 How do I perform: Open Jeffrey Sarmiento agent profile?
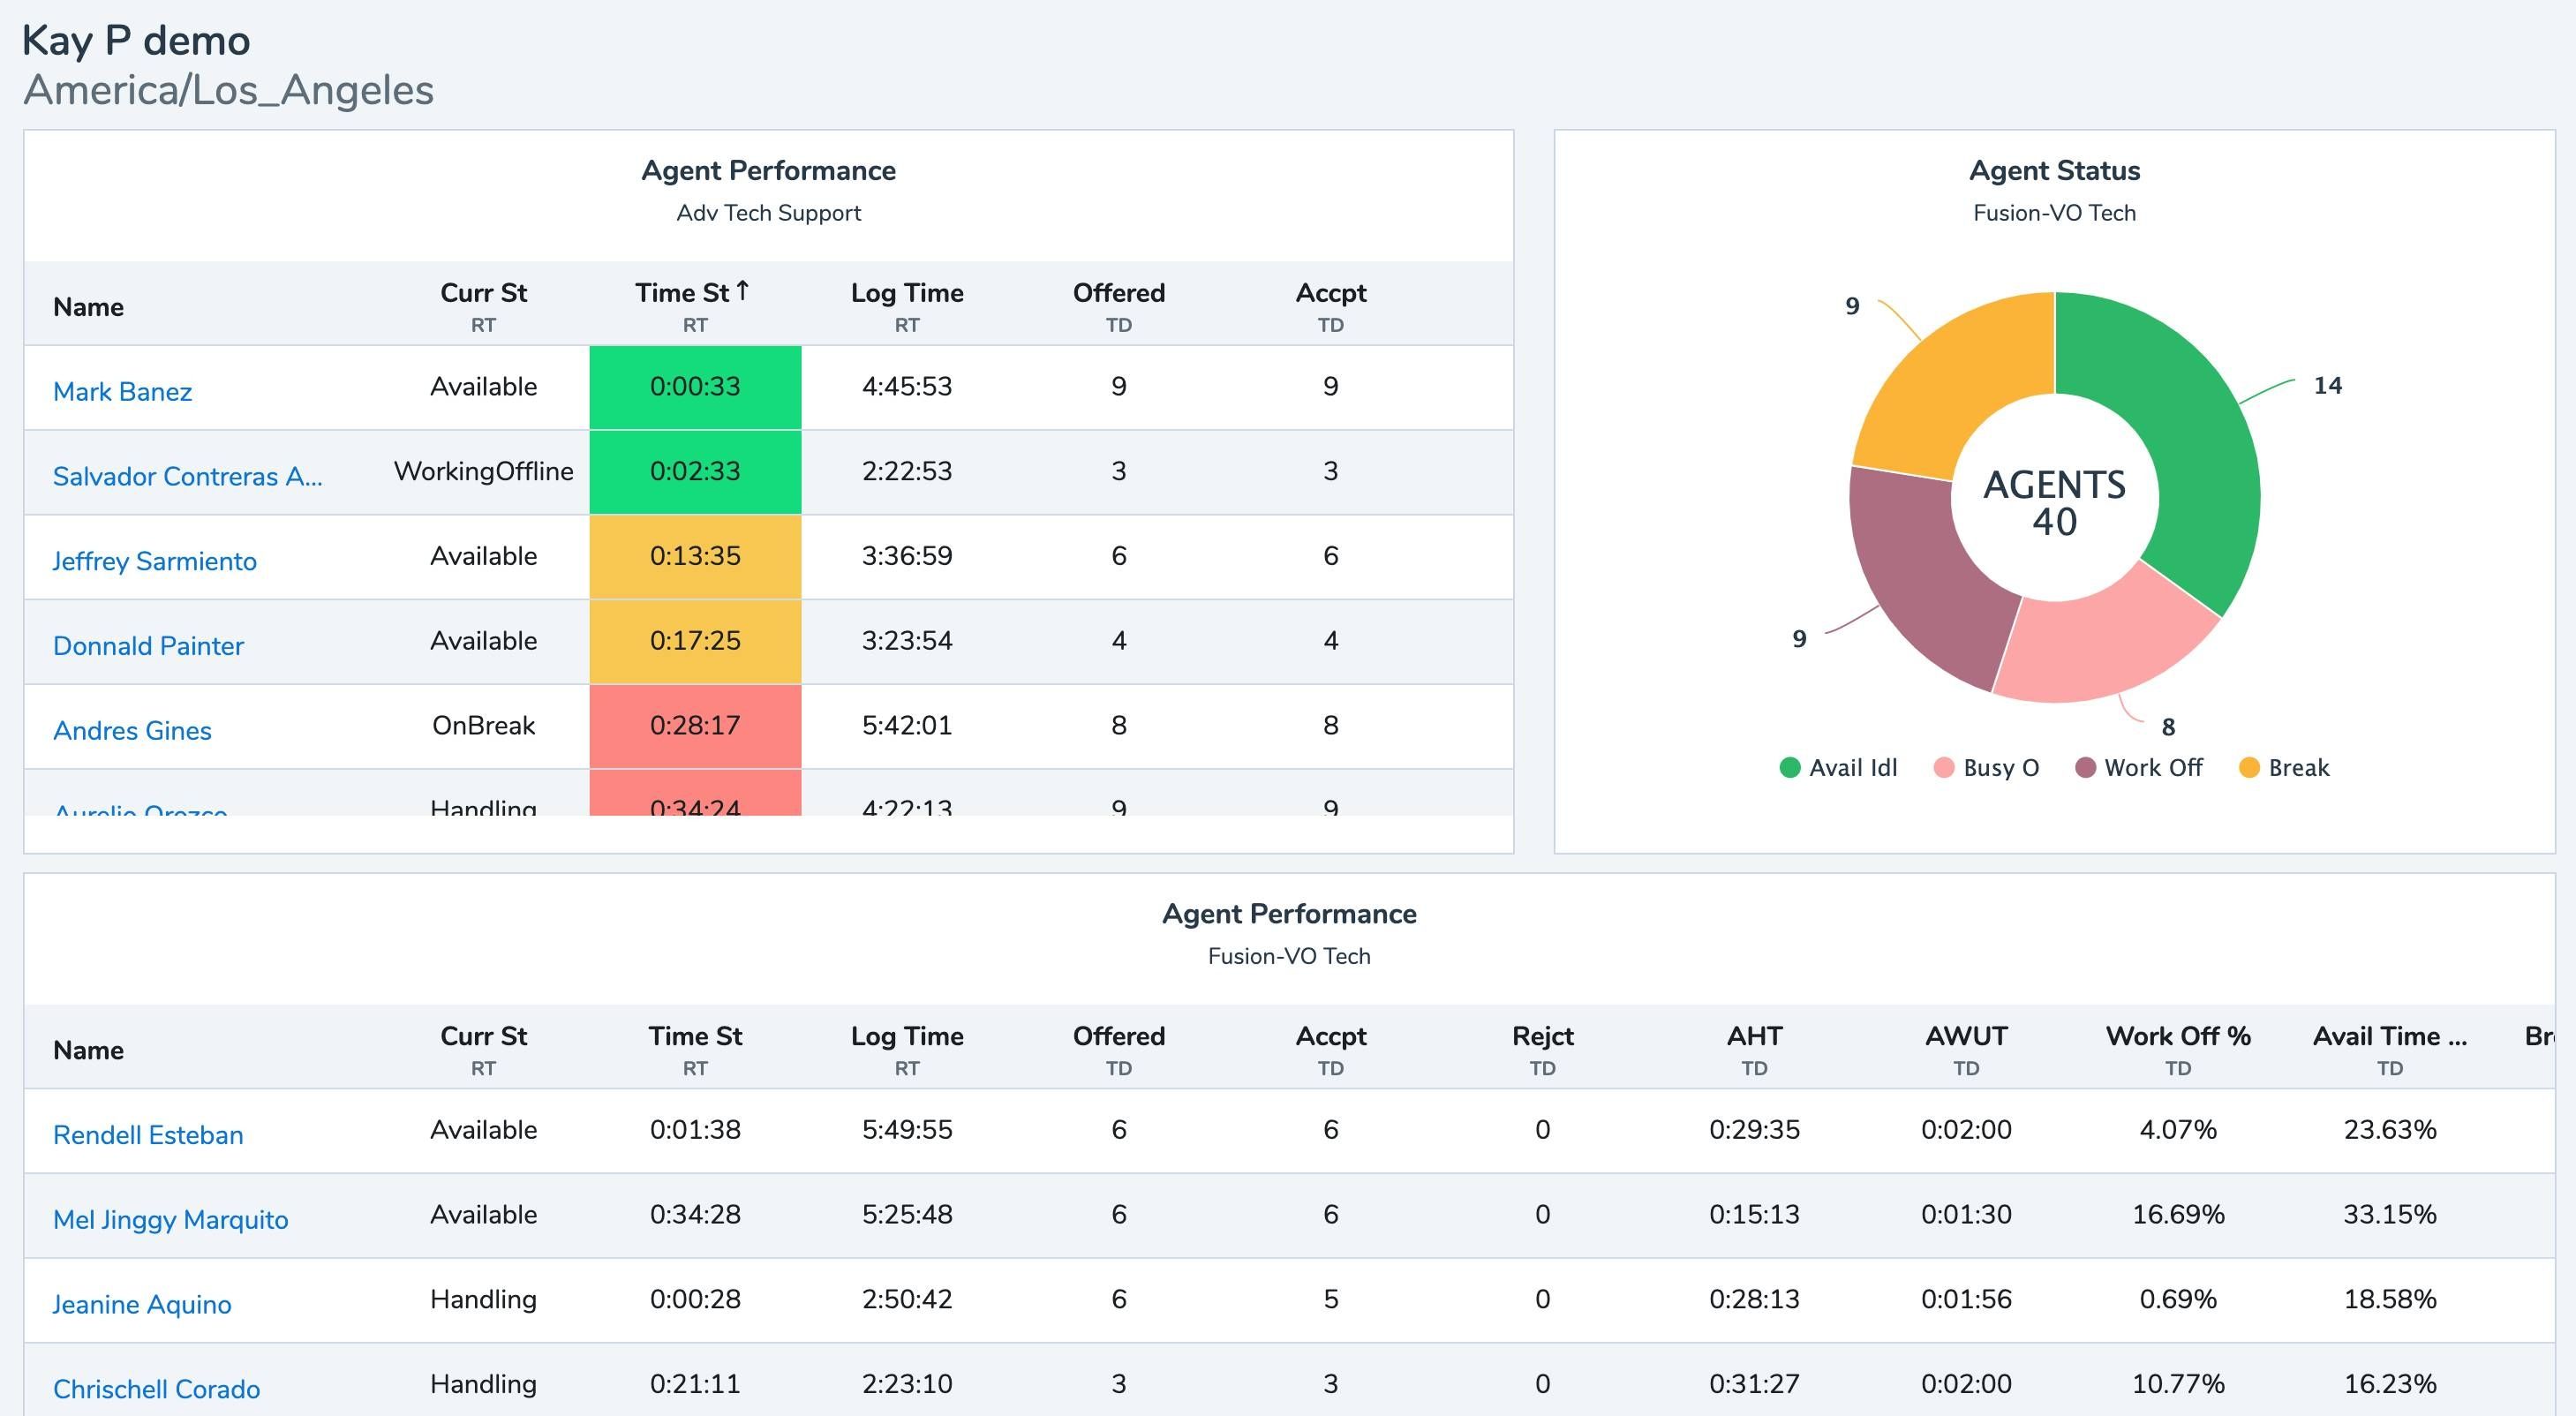point(154,561)
